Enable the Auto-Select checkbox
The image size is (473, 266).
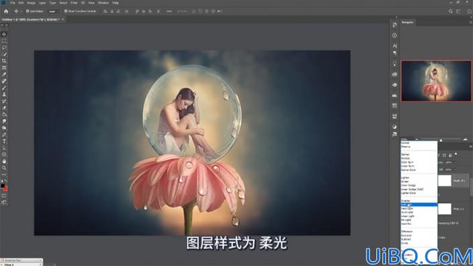coord(27,11)
